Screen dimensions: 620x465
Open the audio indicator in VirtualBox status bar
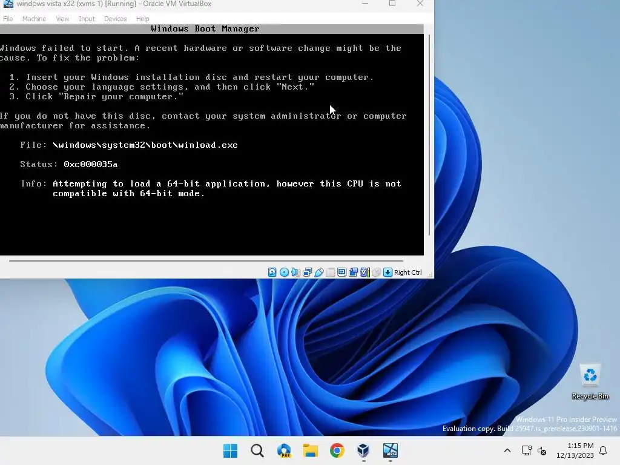(x=295, y=272)
